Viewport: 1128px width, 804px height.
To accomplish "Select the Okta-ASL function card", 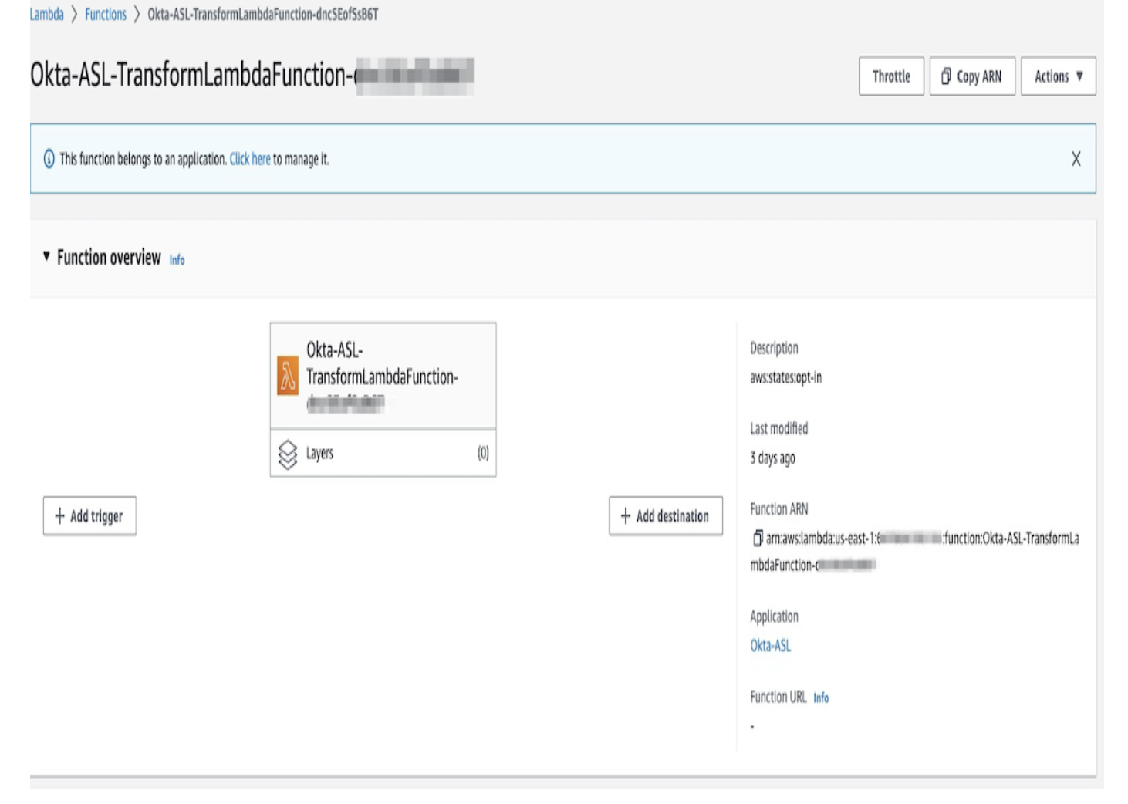I will click(x=383, y=377).
